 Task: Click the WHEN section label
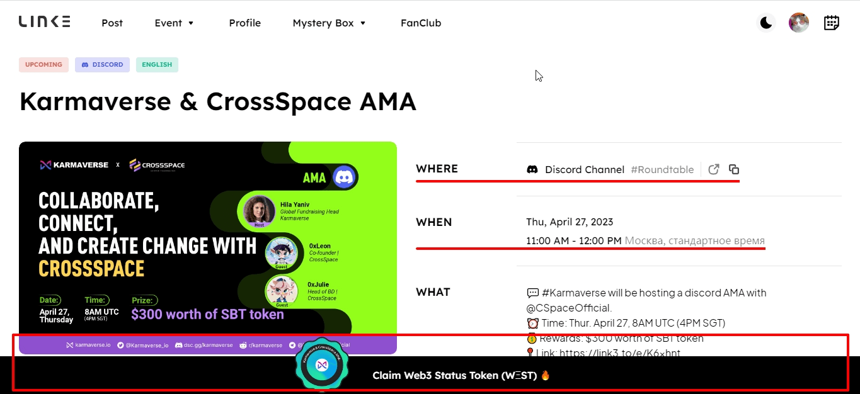click(x=434, y=222)
